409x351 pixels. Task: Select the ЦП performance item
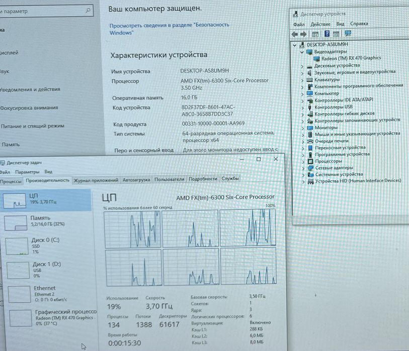click(46, 200)
